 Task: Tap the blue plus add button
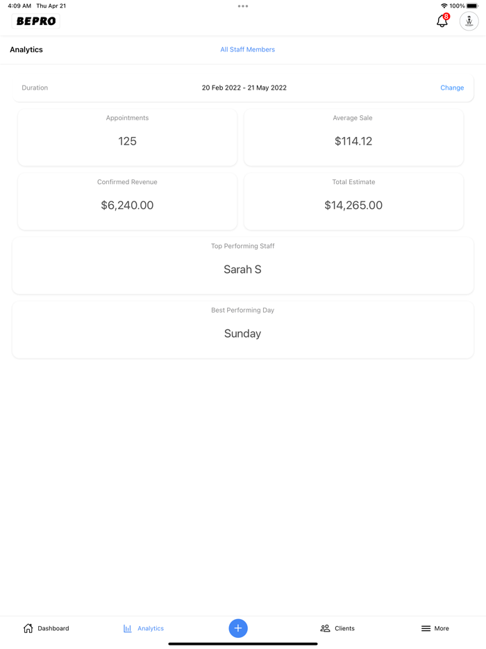238,628
